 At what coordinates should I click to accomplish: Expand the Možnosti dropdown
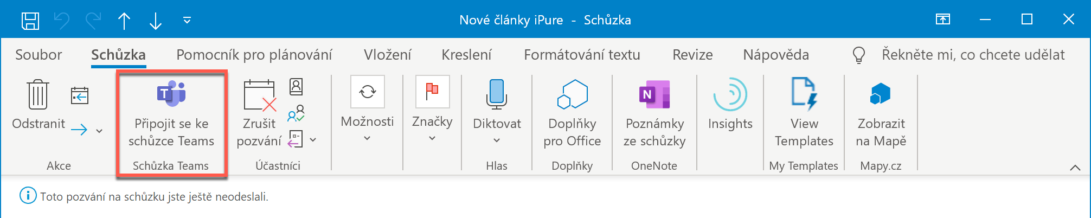[x=367, y=138]
